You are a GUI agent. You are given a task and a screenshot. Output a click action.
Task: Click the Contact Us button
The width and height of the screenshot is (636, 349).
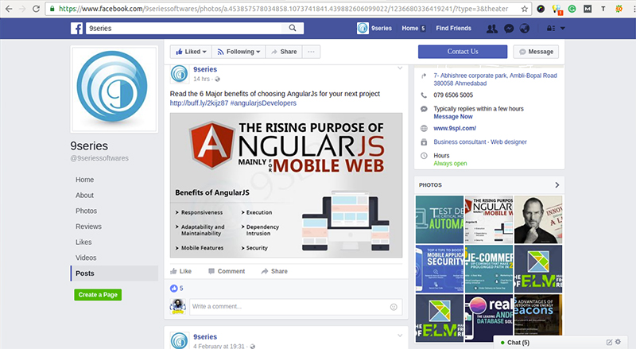coord(462,52)
